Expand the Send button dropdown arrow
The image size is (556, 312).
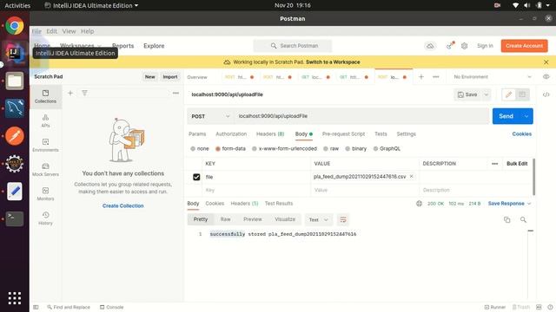pyautogui.click(x=526, y=116)
